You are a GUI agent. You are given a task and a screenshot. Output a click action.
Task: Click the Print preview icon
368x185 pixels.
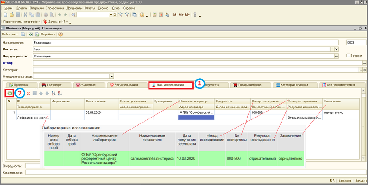[52, 15]
